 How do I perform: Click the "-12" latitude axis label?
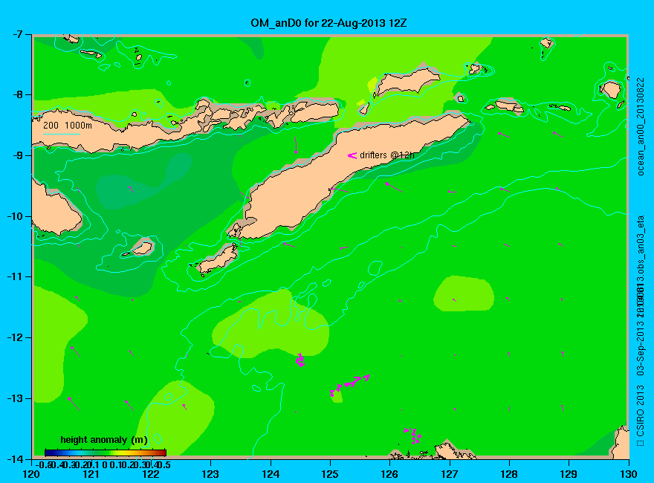(16, 337)
